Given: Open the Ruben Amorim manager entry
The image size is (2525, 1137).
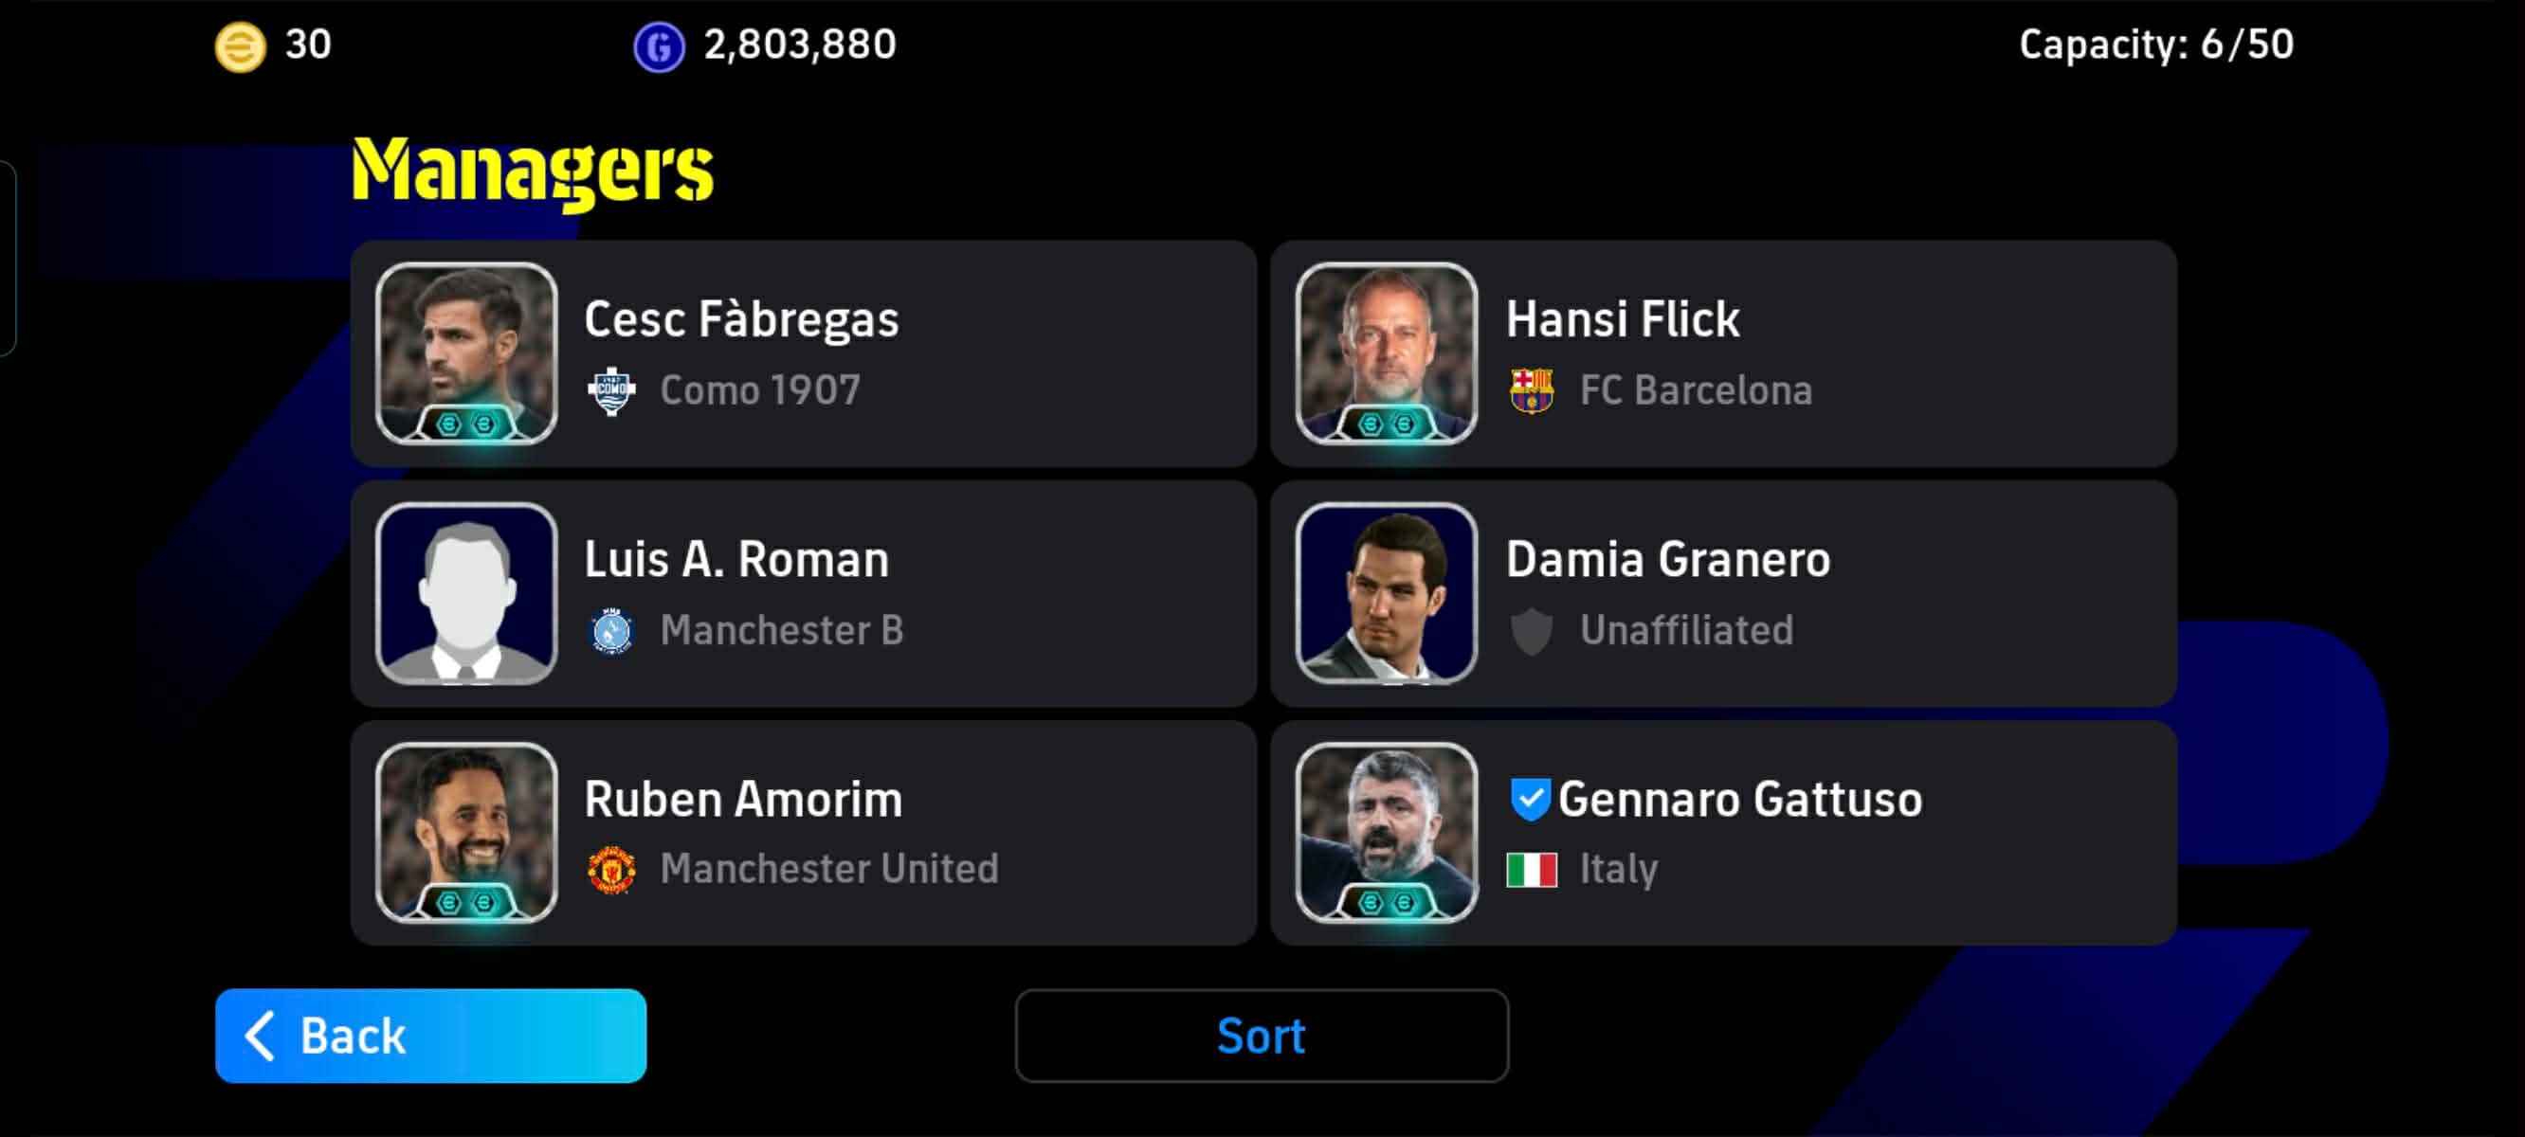Looking at the screenshot, I should (x=804, y=833).
